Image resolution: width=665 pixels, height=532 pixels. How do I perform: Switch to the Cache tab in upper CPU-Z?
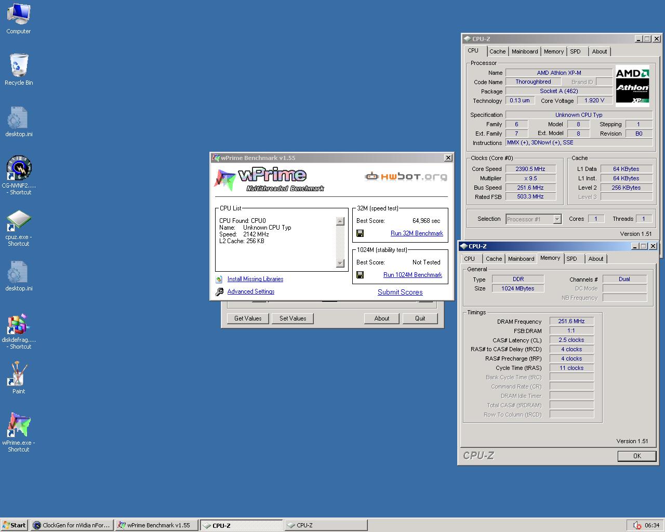[497, 51]
